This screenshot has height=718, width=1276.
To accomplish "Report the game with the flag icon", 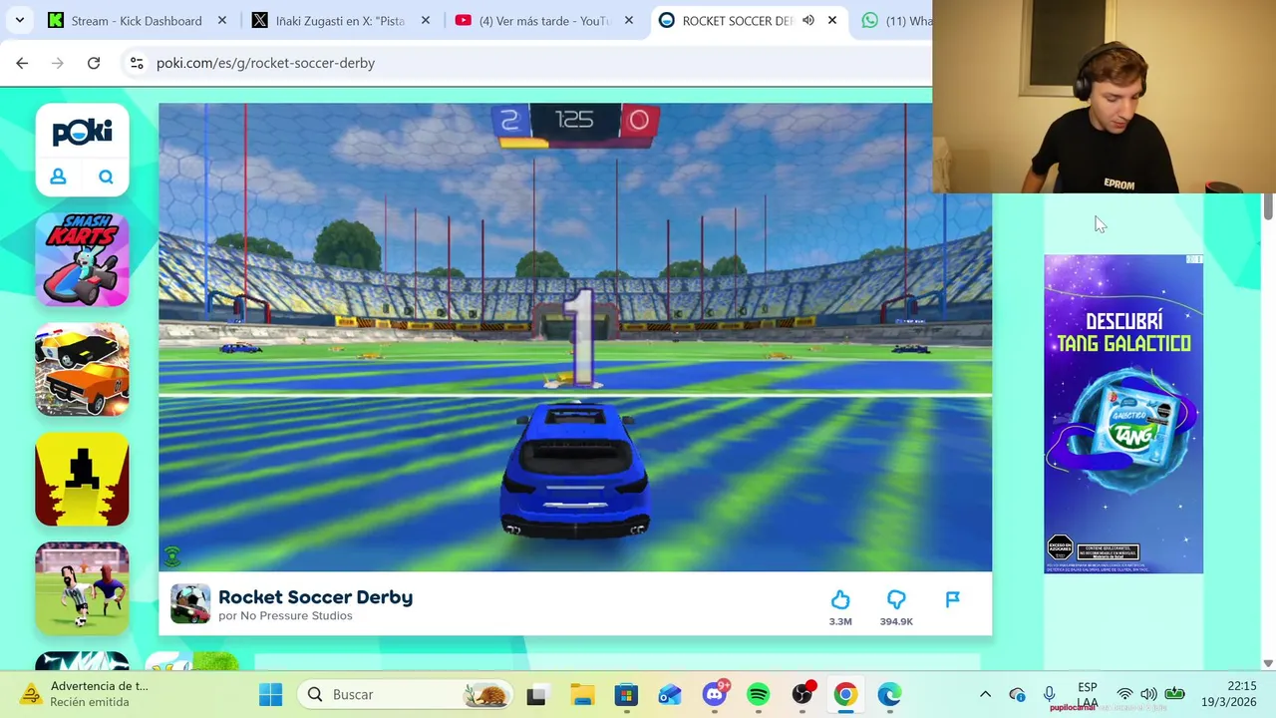I will point(952,599).
